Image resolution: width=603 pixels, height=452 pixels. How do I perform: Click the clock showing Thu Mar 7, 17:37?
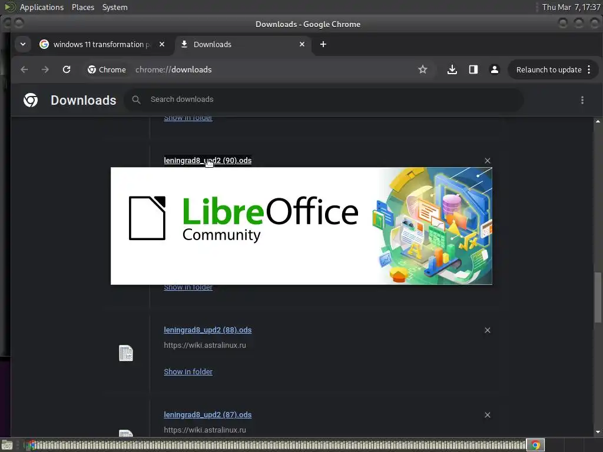pos(571,7)
